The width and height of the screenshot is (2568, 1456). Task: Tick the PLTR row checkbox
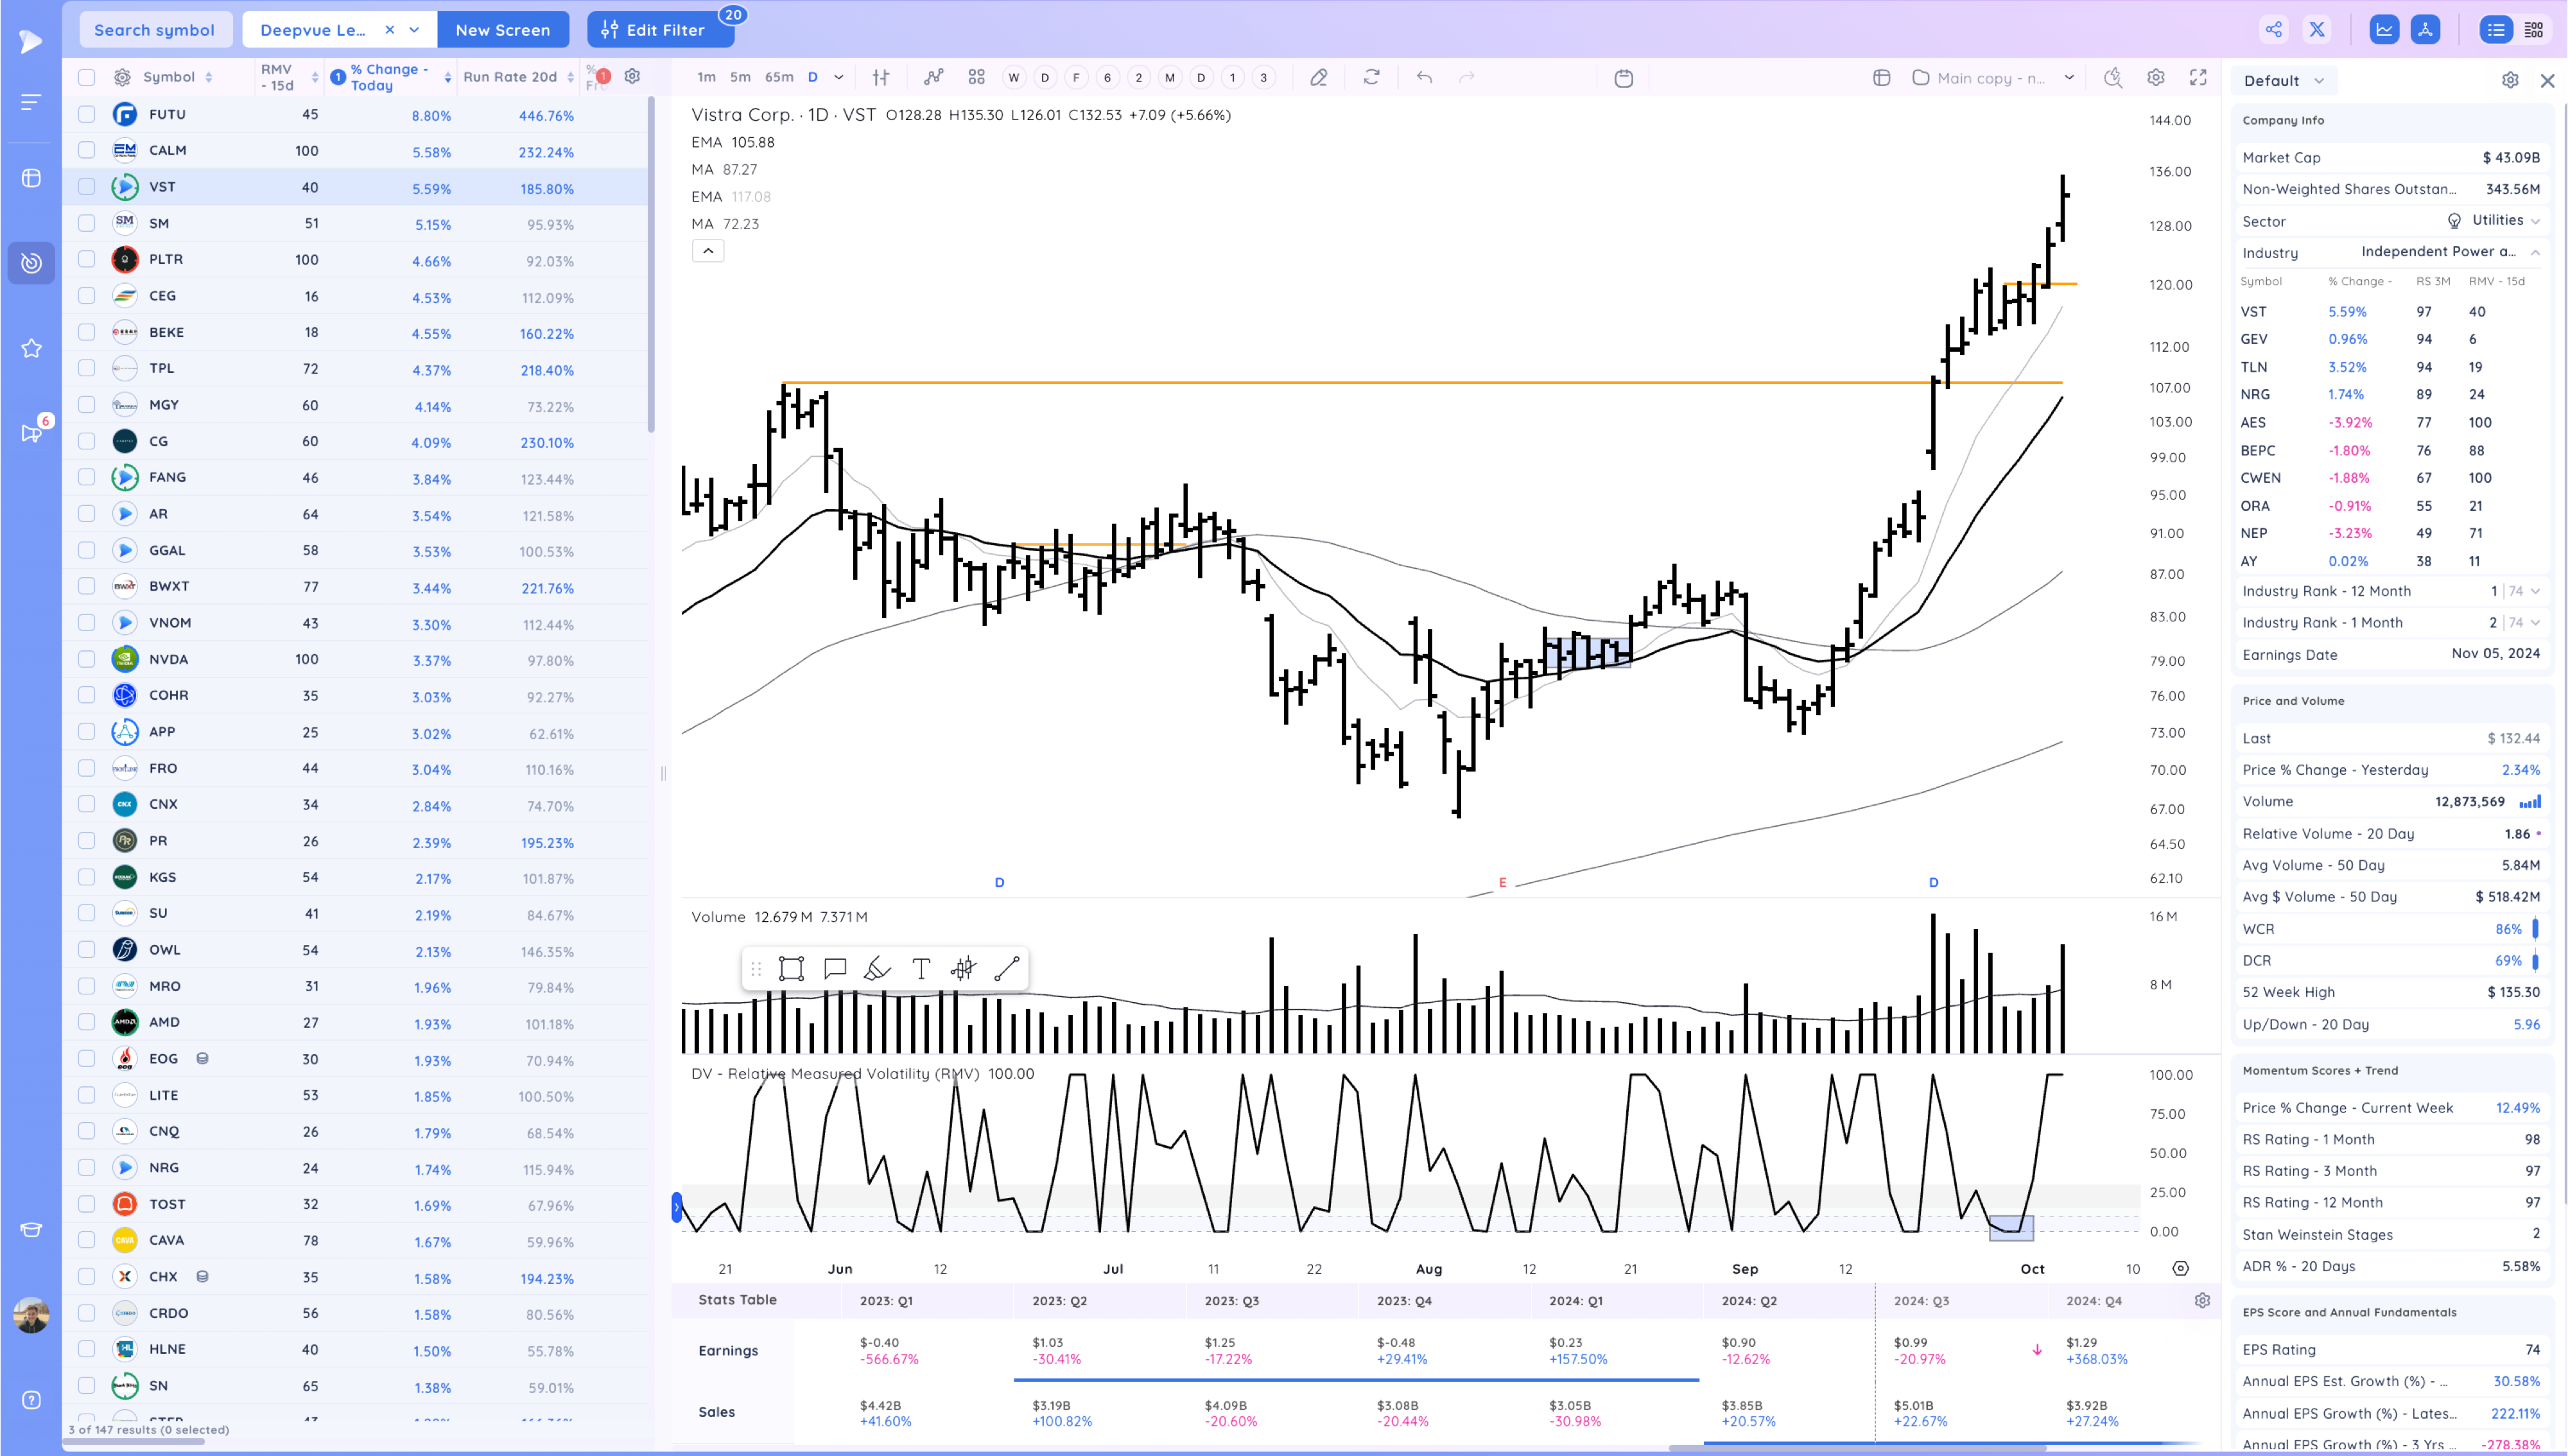coord(87,259)
